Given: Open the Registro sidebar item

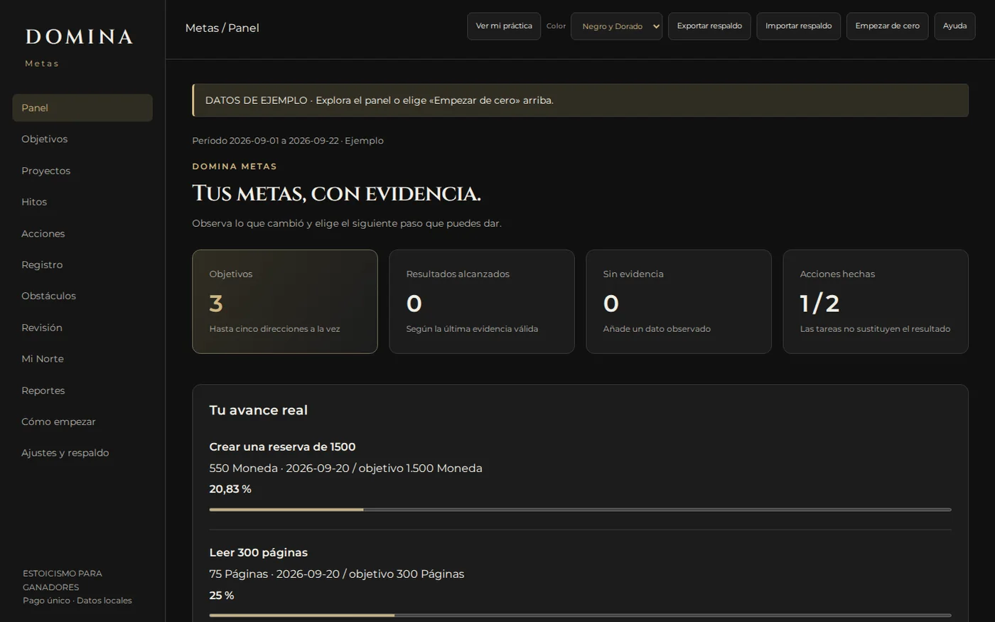Looking at the screenshot, I should pos(82,265).
